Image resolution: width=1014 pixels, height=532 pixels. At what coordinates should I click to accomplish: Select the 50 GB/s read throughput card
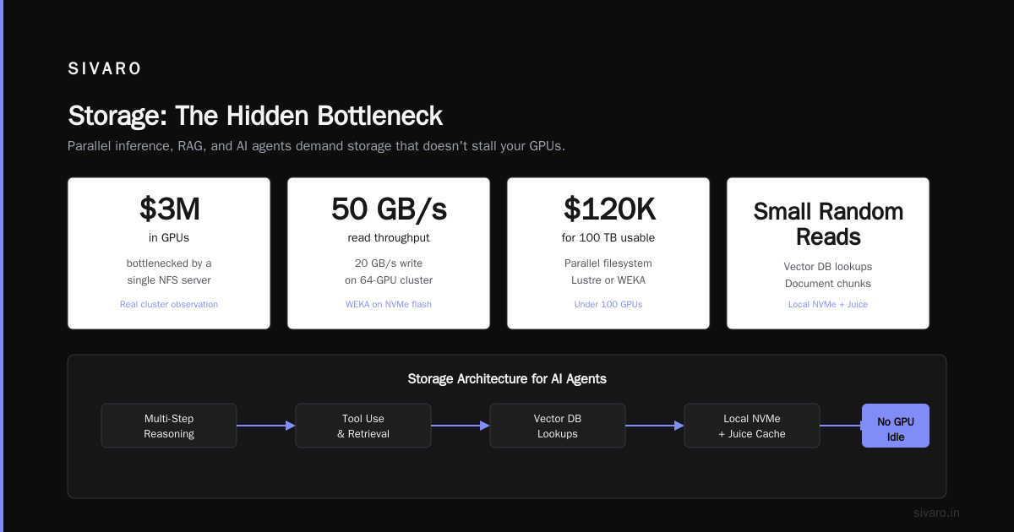(x=389, y=253)
